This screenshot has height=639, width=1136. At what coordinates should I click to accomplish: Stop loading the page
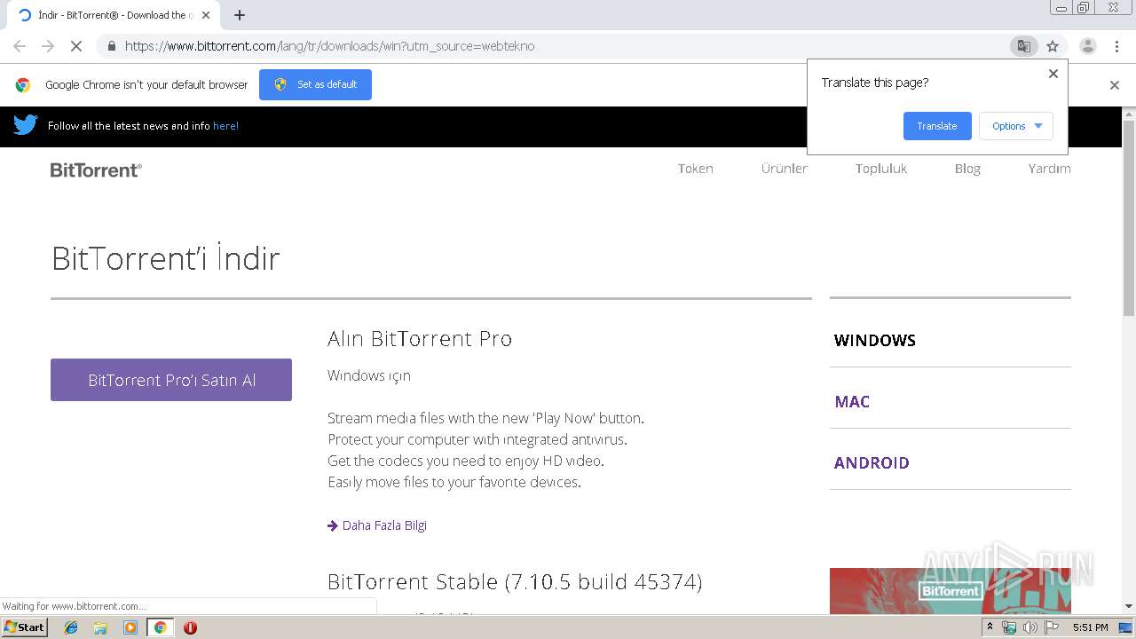76,46
